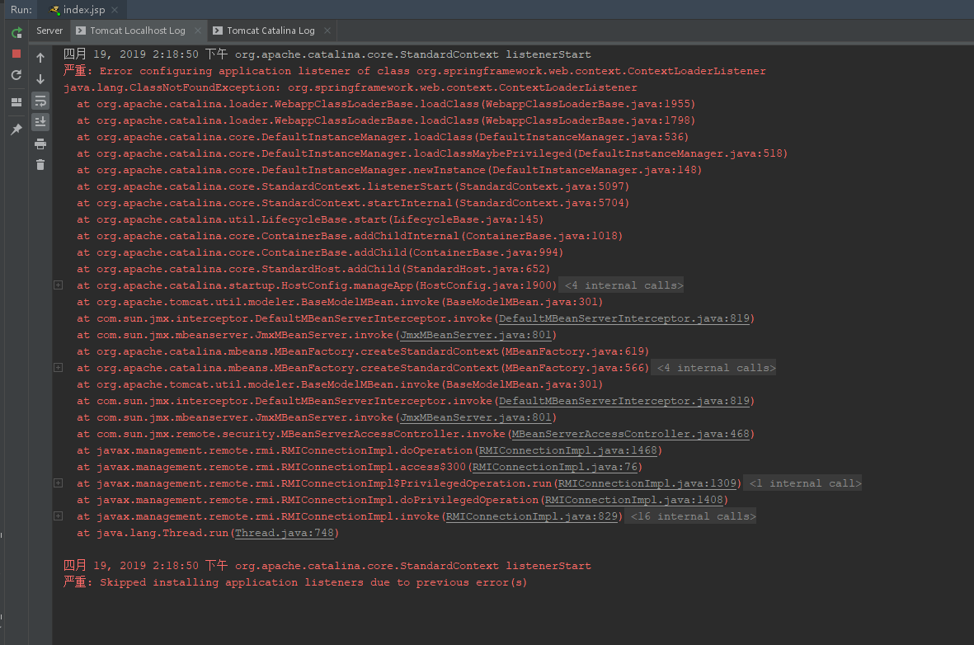Close the Tomcat Localhost Log tab
Screen dimensions: 974x645
click(198, 31)
